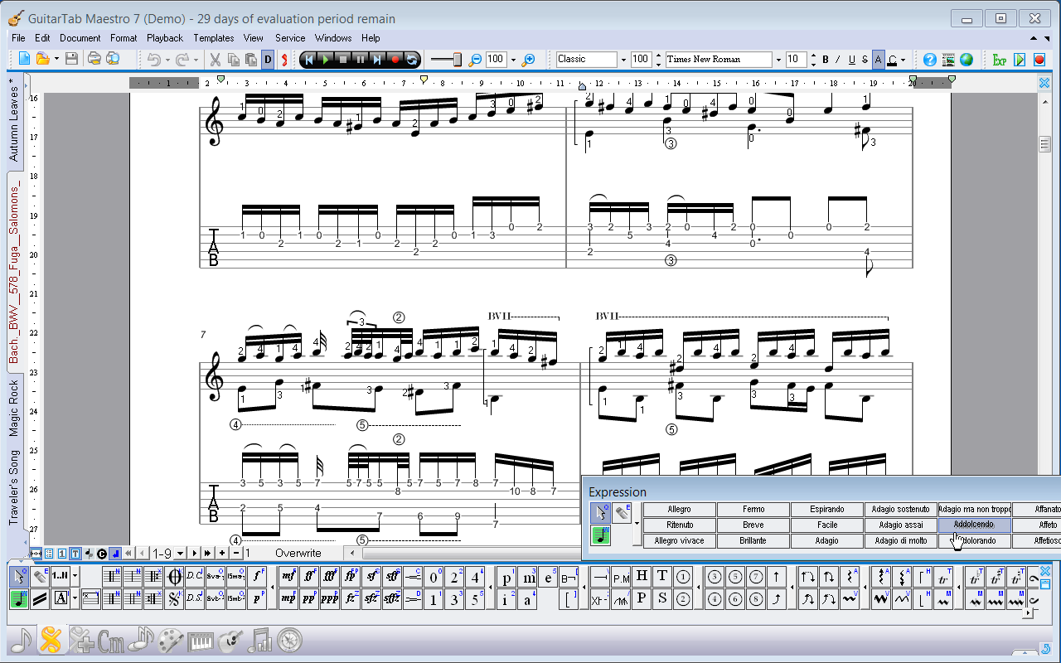Screen dimensions: 1061x663
Task: Click the Save floppy disk icon
Action: pos(71,59)
